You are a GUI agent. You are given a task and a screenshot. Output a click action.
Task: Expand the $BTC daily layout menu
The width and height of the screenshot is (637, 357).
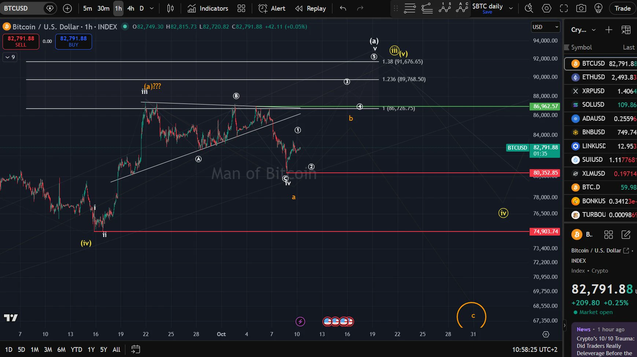pyautogui.click(x=511, y=8)
